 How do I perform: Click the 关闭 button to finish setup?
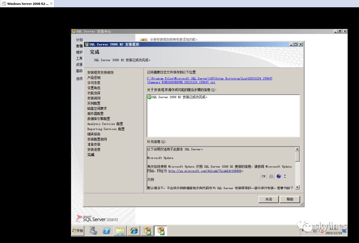tap(268, 199)
